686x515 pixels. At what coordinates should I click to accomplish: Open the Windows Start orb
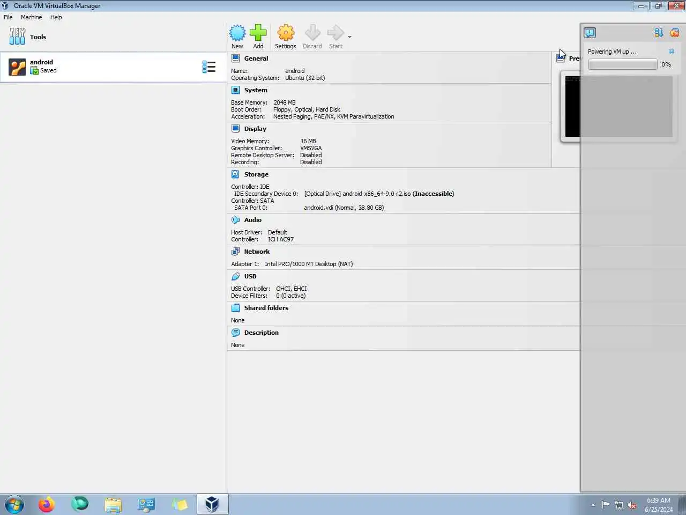click(14, 505)
